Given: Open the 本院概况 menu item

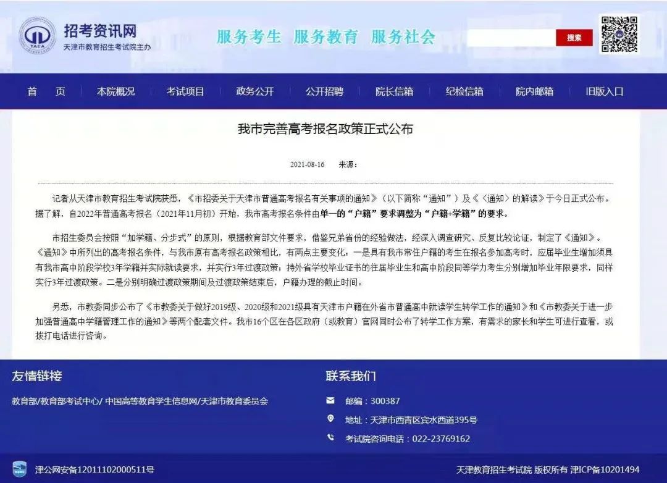Looking at the screenshot, I should tap(115, 91).
